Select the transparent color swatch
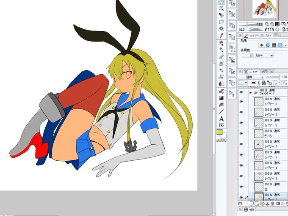The image size is (288, 216). (222, 140)
